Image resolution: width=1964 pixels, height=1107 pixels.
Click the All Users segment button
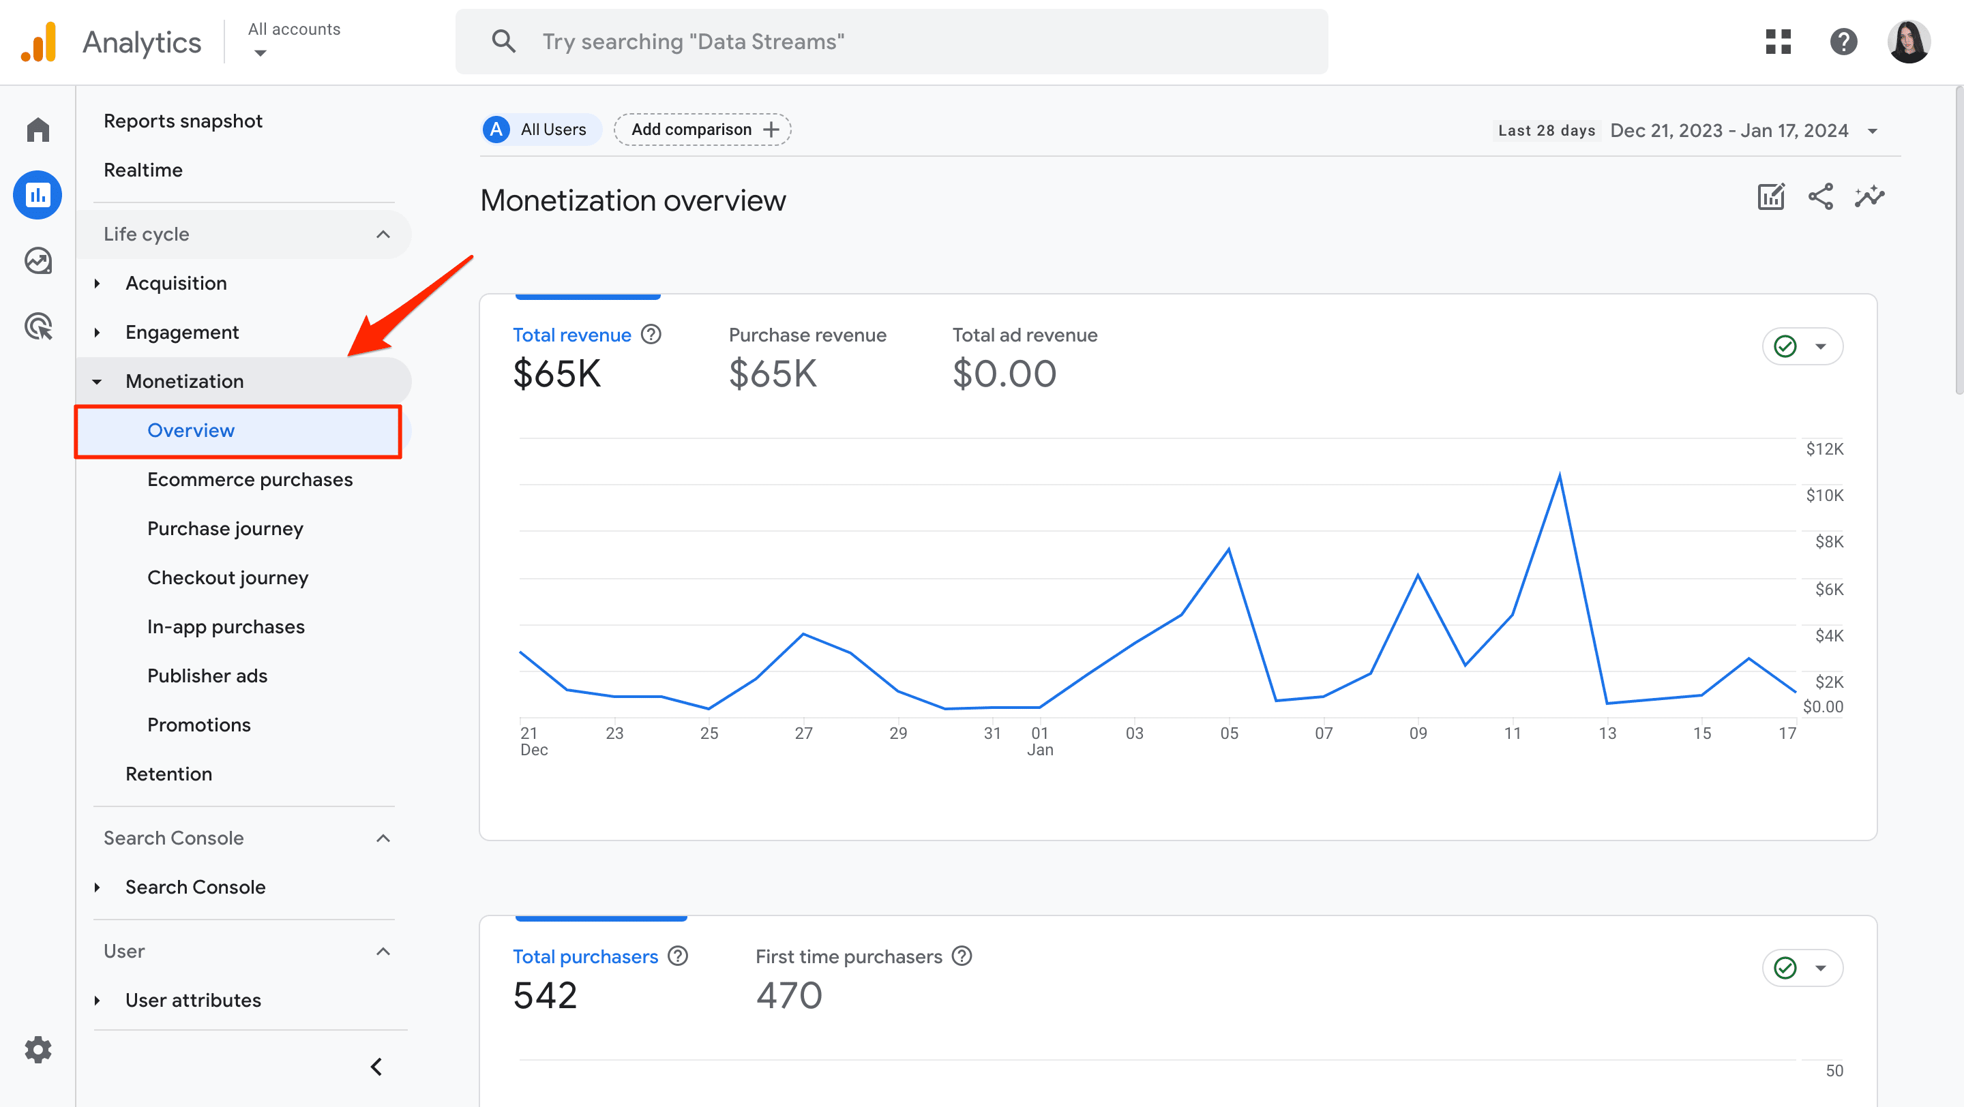538,130
